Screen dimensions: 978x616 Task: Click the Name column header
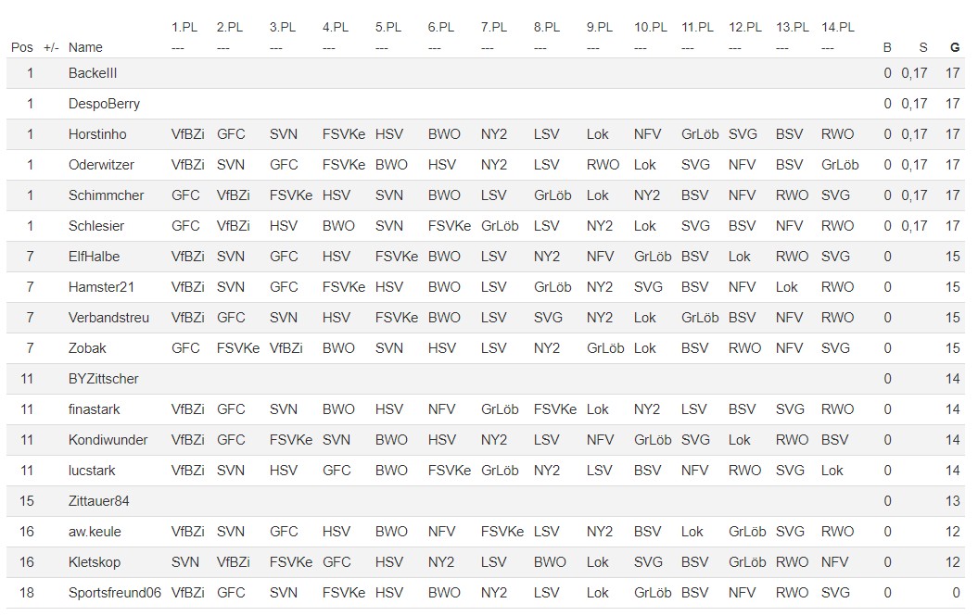[85, 47]
